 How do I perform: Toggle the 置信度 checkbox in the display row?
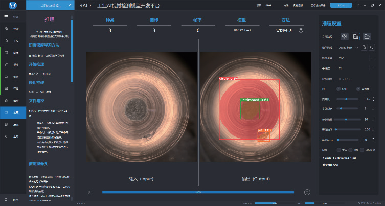tap(358, 89)
